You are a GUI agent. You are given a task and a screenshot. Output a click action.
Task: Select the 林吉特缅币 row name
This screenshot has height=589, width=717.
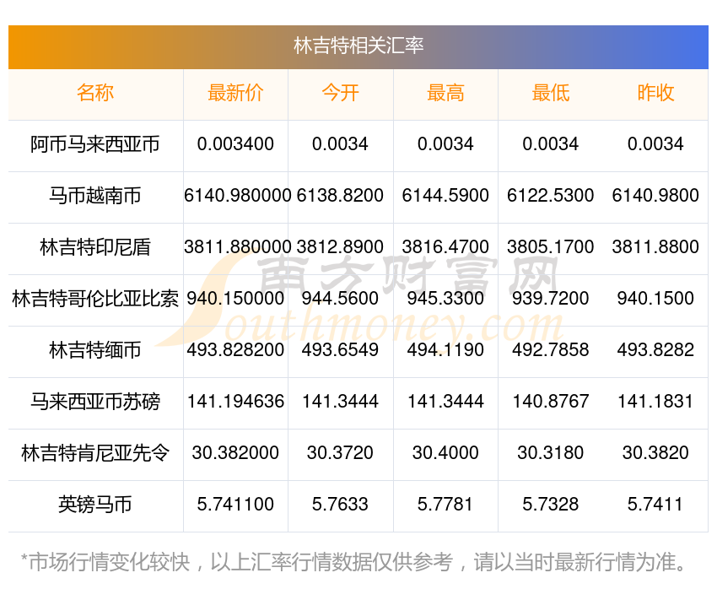click(x=95, y=350)
